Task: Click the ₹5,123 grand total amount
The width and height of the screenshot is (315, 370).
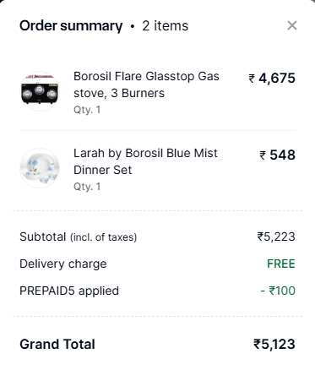Action: point(274,344)
